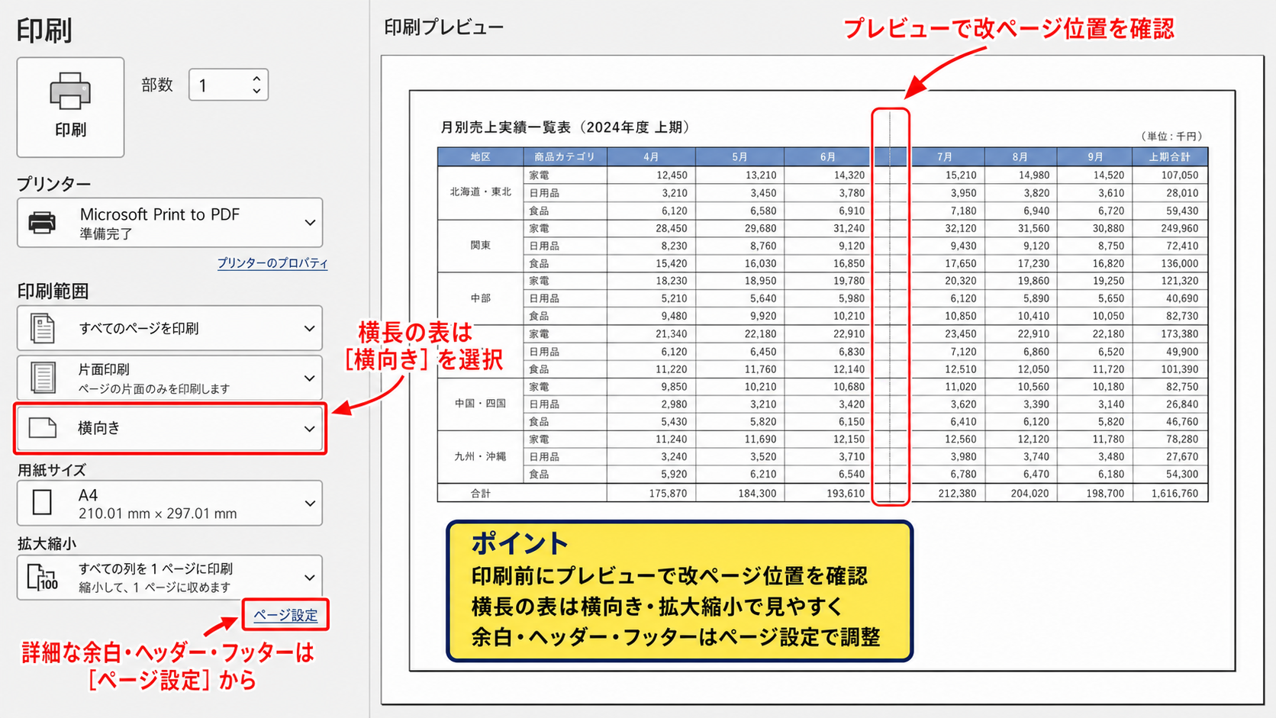The image size is (1276, 718).
Task: Click the 部数 copies number field
Action: 228,85
